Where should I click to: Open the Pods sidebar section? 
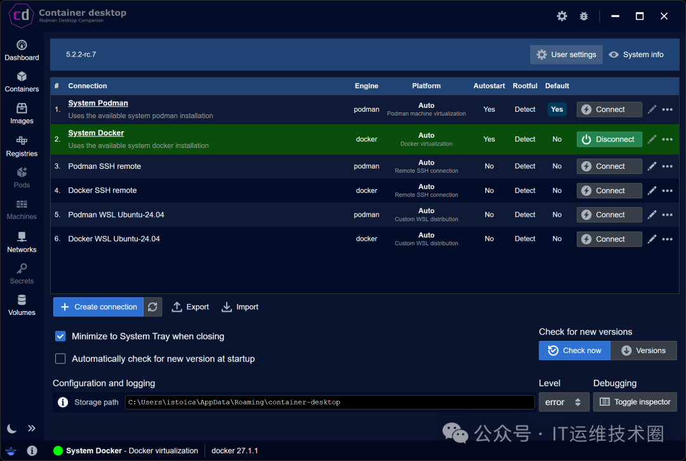(22, 178)
